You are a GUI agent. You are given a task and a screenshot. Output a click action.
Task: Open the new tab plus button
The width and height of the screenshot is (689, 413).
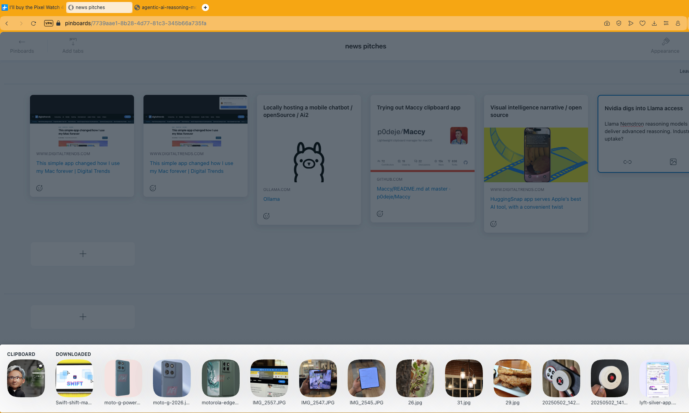point(205,7)
